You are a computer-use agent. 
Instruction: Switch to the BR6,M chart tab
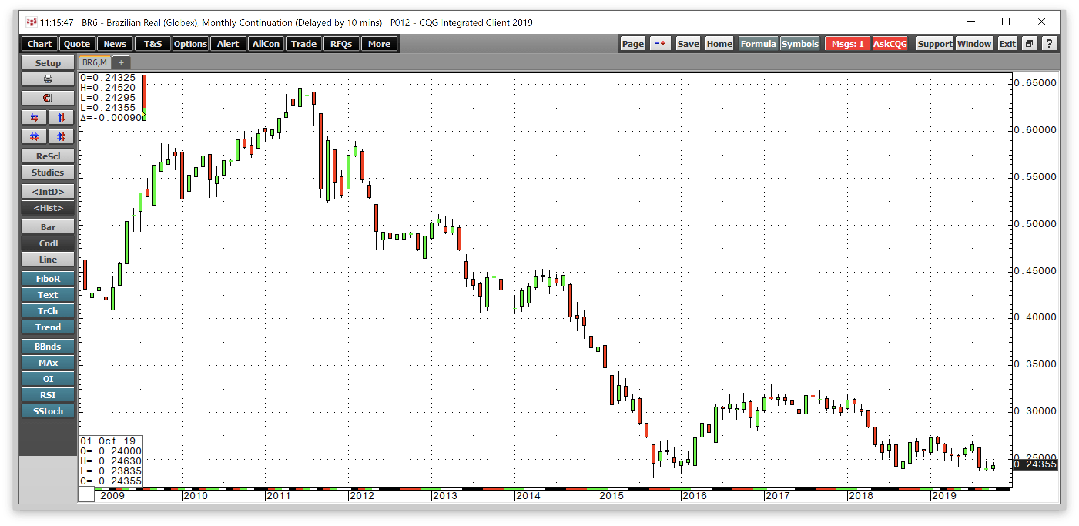(x=95, y=63)
